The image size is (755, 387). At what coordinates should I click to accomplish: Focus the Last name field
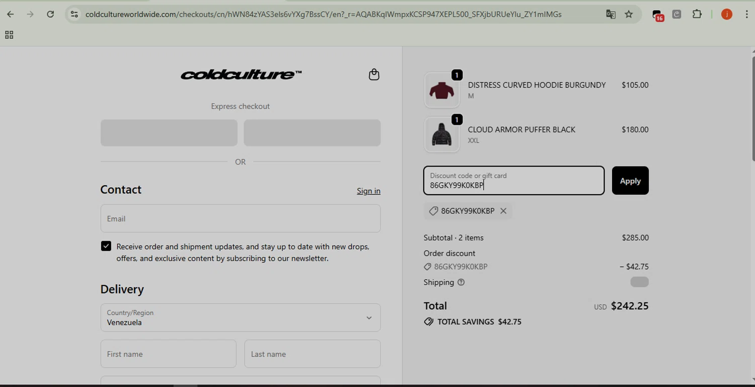[x=313, y=354]
